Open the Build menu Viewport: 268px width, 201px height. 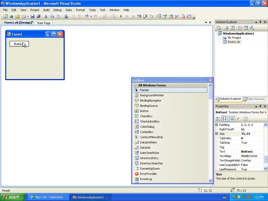(x=46, y=10)
